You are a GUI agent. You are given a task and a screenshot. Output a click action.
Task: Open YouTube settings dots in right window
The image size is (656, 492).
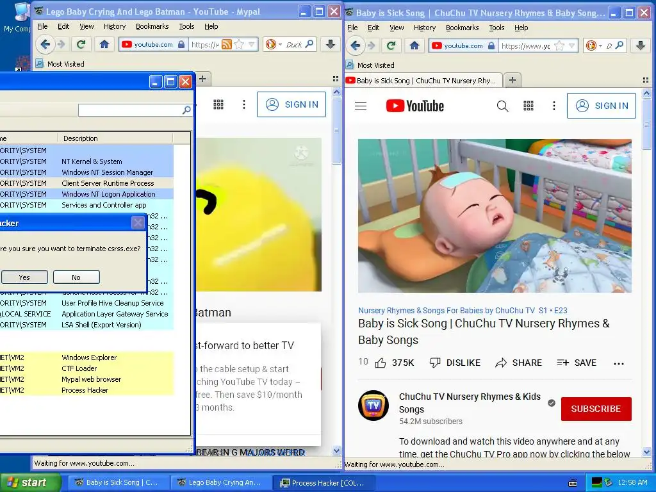554,106
